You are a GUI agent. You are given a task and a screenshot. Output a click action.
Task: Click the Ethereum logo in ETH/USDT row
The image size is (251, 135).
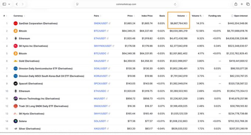pyautogui.click(x=16, y=38)
